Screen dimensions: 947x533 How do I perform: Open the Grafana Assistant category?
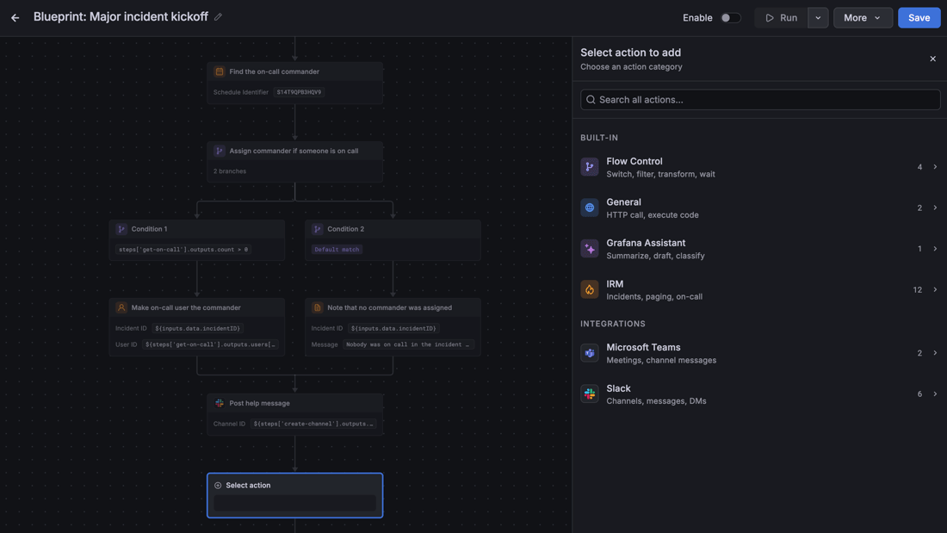pos(760,248)
